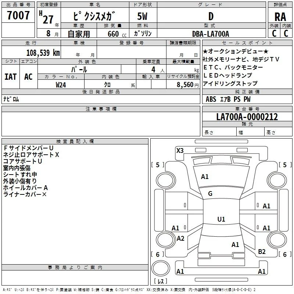Click the G windshield chip marker

210,194
